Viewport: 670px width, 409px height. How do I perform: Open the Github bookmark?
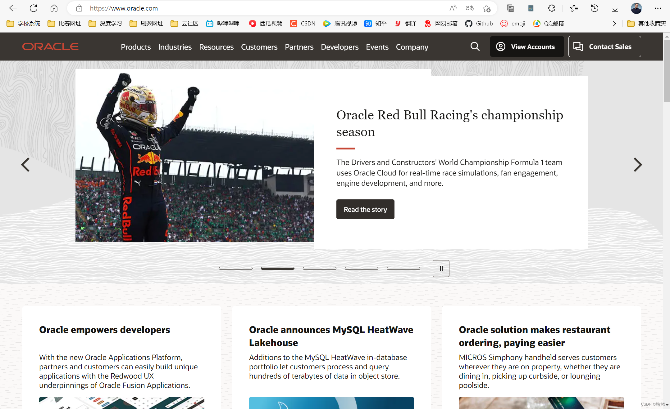click(x=479, y=24)
